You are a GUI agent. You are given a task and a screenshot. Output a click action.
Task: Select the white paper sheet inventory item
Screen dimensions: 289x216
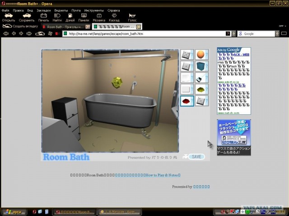(x=185, y=78)
